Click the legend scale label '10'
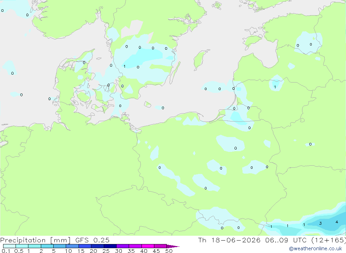 69,251
